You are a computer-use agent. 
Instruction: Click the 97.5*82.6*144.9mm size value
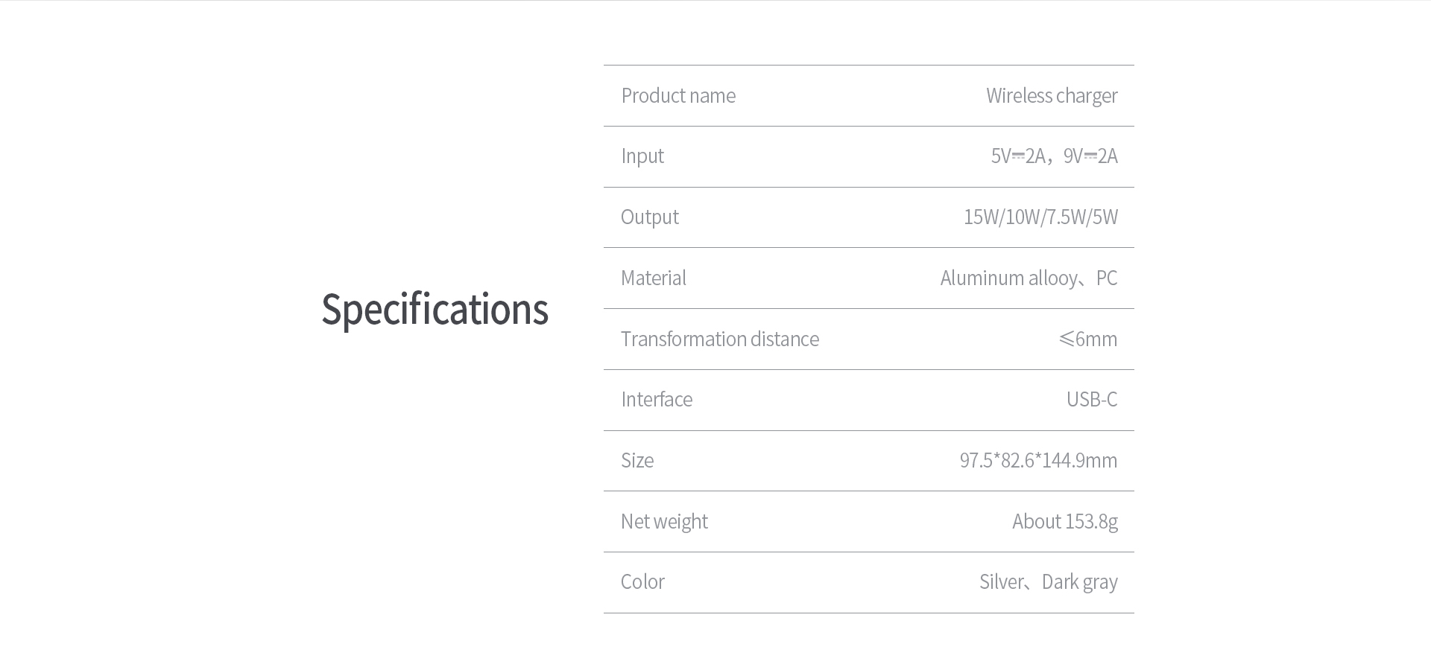(x=1038, y=460)
